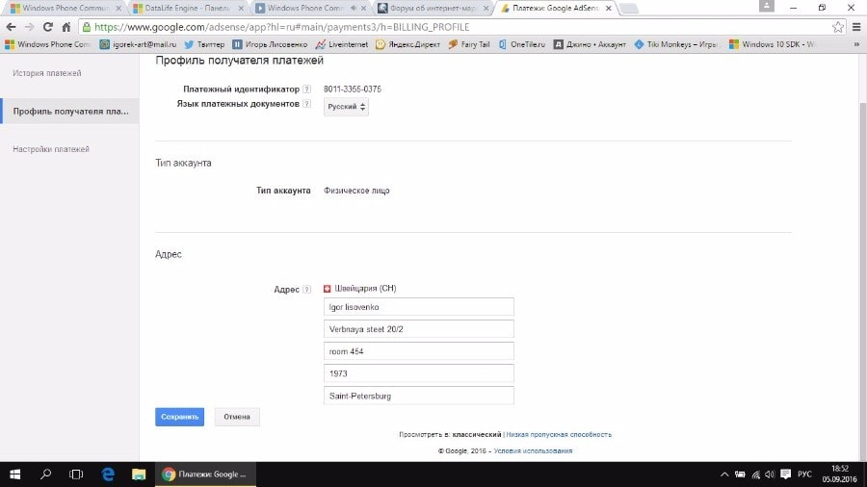Open the clock showing 18:52
This screenshot has height=487, width=867.
(x=839, y=474)
